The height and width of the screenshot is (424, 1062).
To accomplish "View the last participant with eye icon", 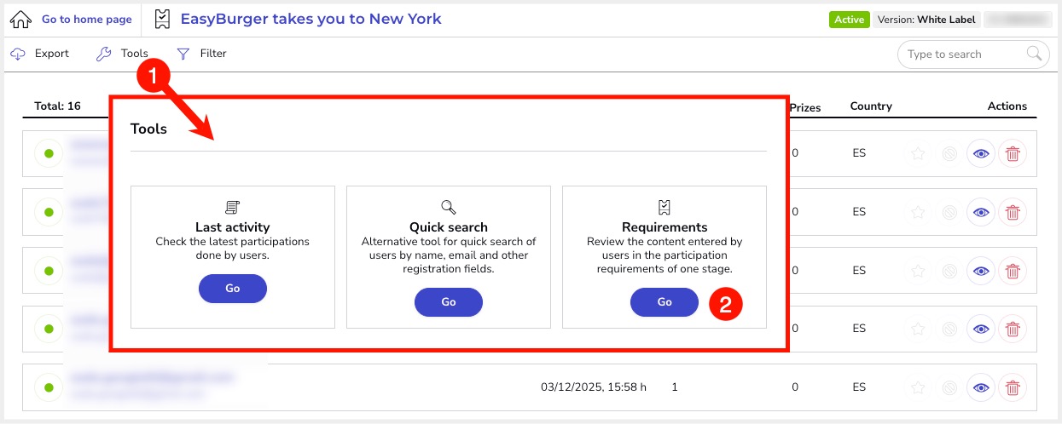I will (981, 387).
